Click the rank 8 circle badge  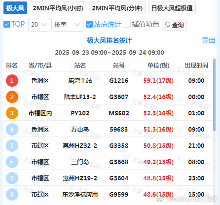click(12, 194)
